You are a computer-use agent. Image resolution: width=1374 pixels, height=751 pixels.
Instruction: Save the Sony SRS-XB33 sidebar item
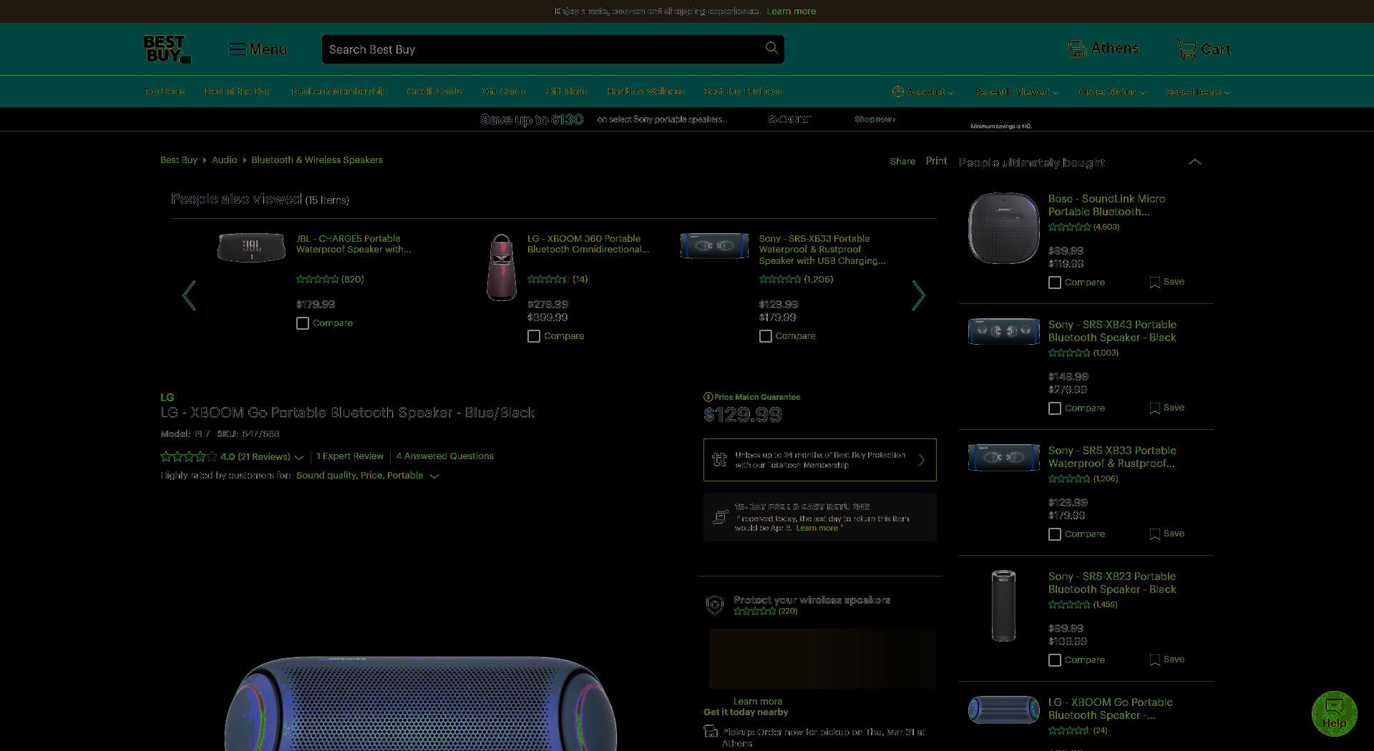tap(1167, 534)
